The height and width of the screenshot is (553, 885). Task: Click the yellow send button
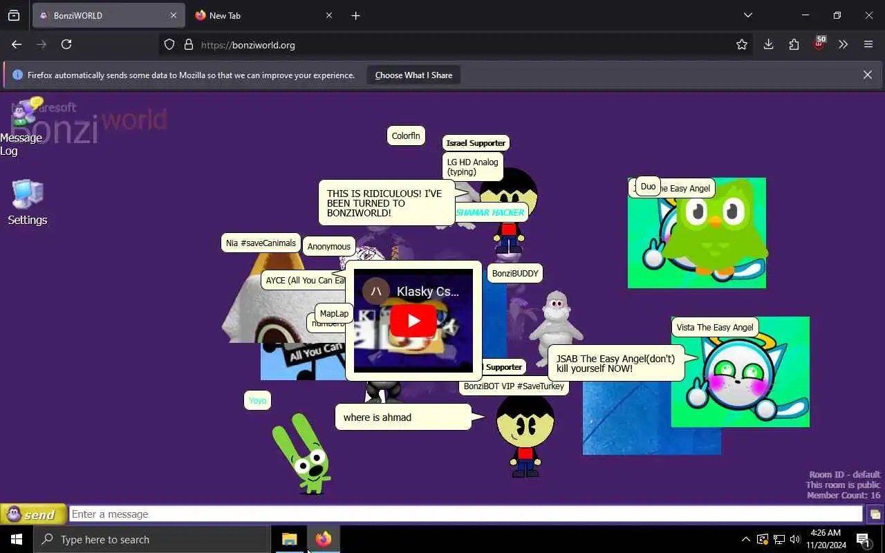point(33,514)
